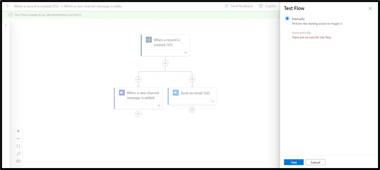Close the Test Flow panel

(x=370, y=8)
